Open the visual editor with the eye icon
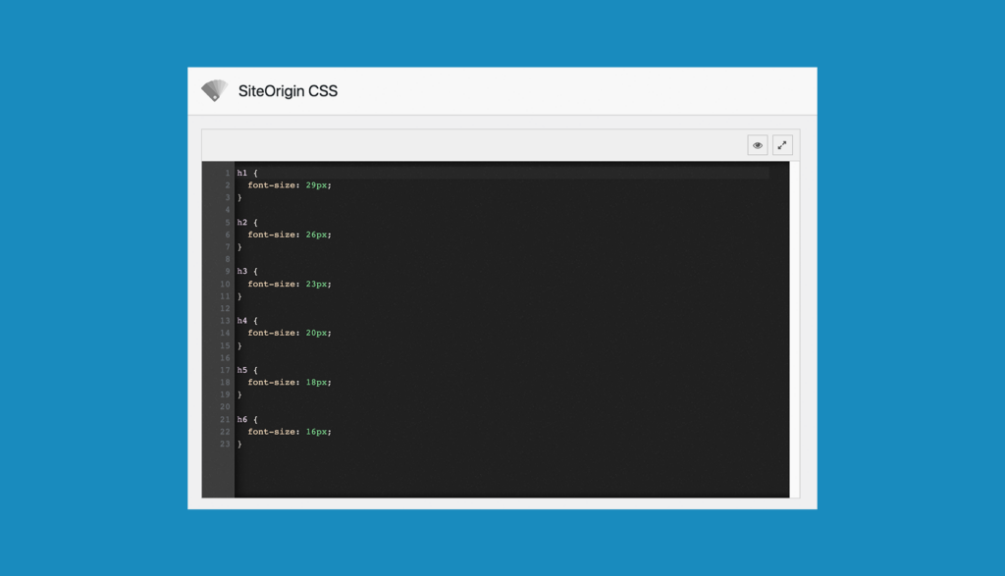Image resolution: width=1005 pixels, height=576 pixels. [758, 145]
